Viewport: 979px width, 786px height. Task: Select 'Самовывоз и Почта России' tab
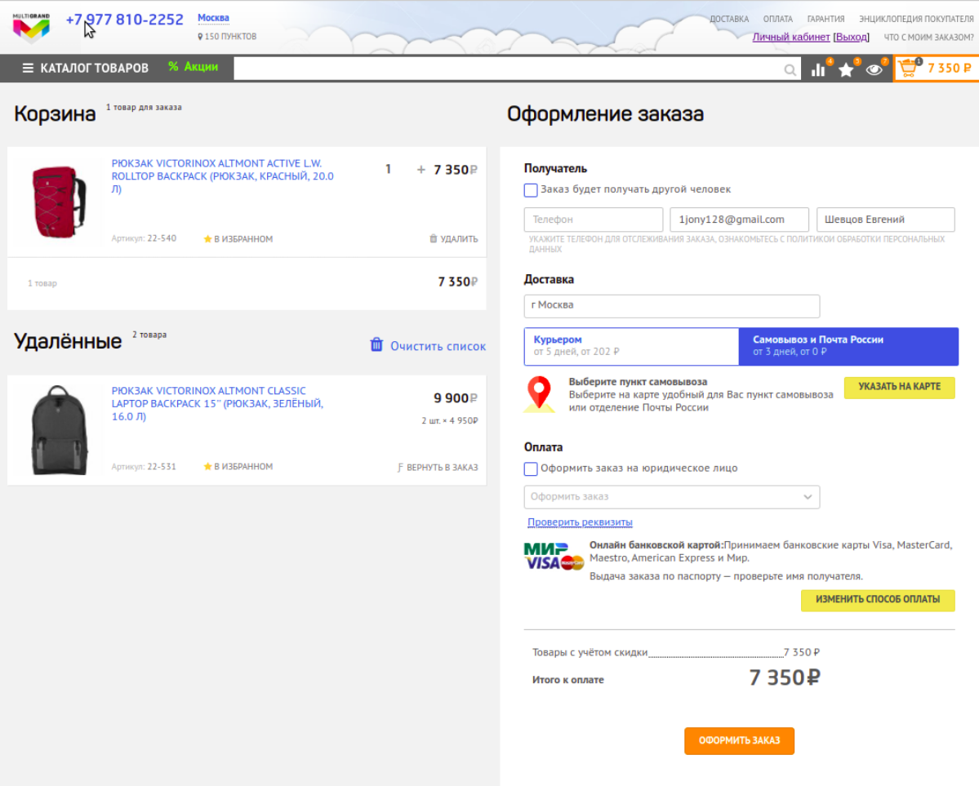tap(848, 346)
